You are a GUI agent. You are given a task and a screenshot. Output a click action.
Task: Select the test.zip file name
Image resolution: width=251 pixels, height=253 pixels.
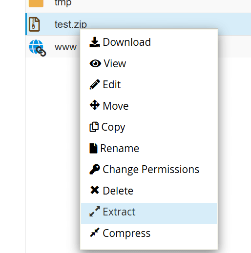tap(71, 24)
